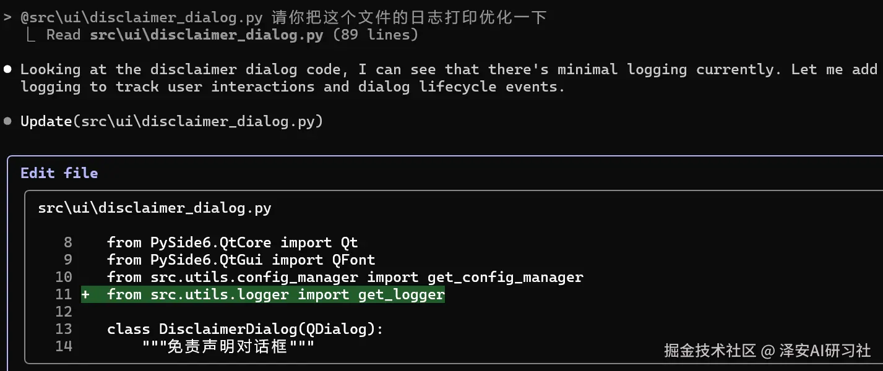Click the tree connector before "Read"

pyautogui.click(x=31, y=35)
